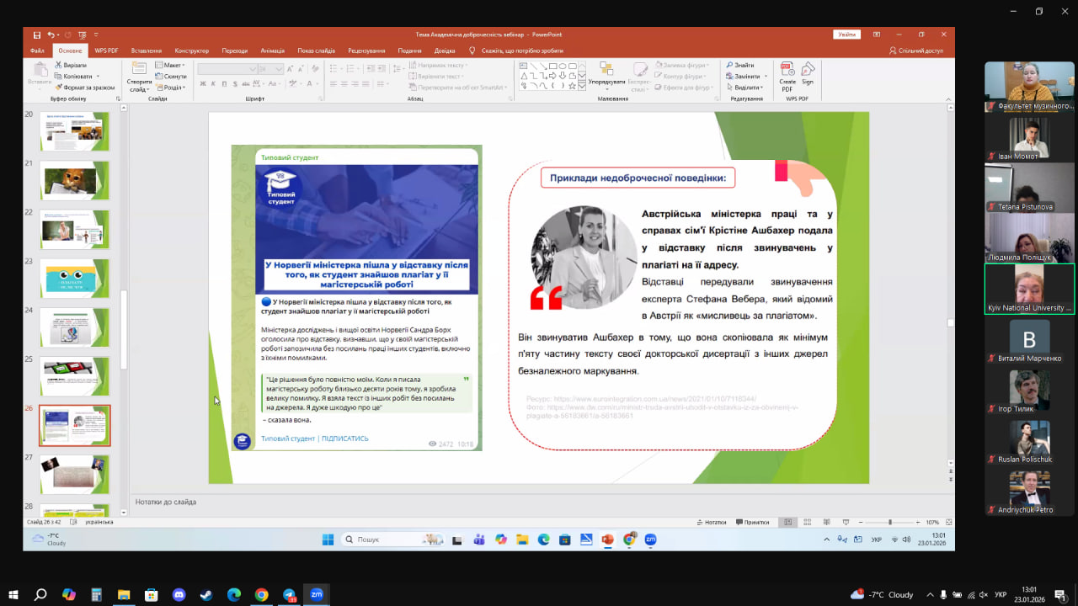This screenshot has width=1078, height=606.
Task: Click the Undo arrow in quick access
Action: coord(51,35)
